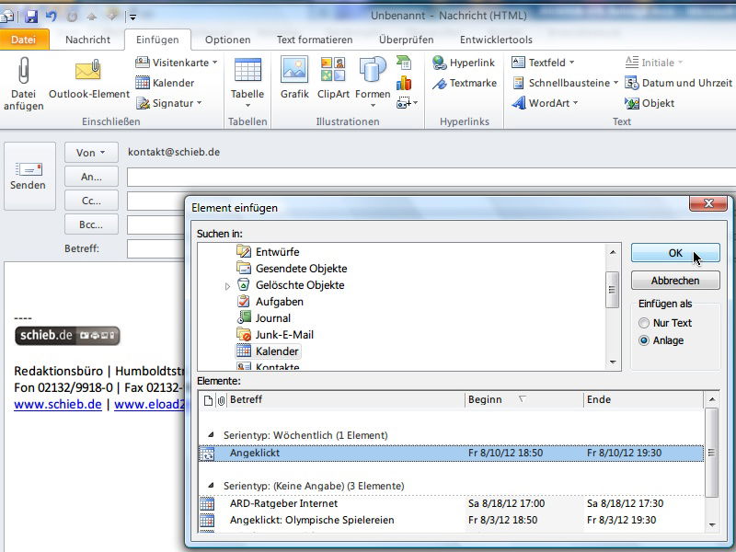Click the Elemente list scrollbar thumb
736x552 pixels.
click(x=711, y=453)
